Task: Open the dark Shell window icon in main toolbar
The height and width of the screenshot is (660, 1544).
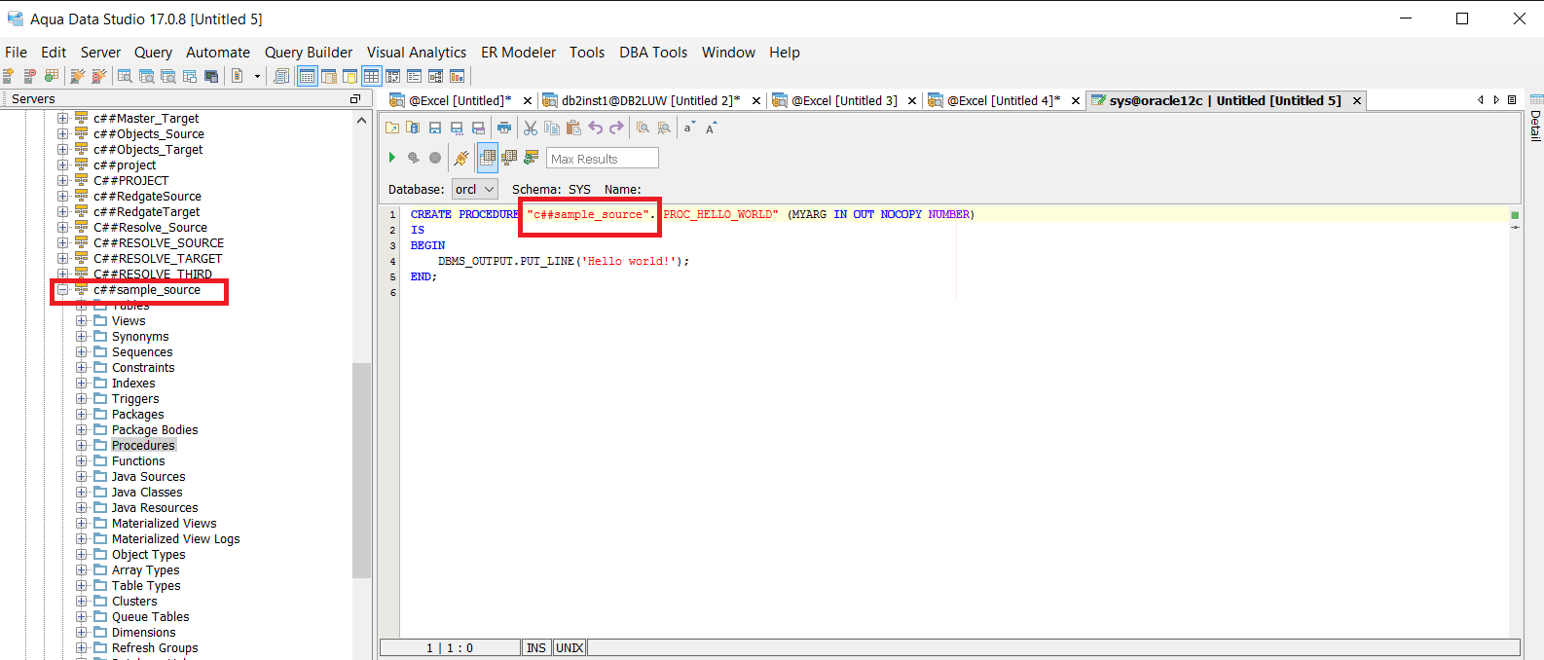Action: (x=211, y=76)
